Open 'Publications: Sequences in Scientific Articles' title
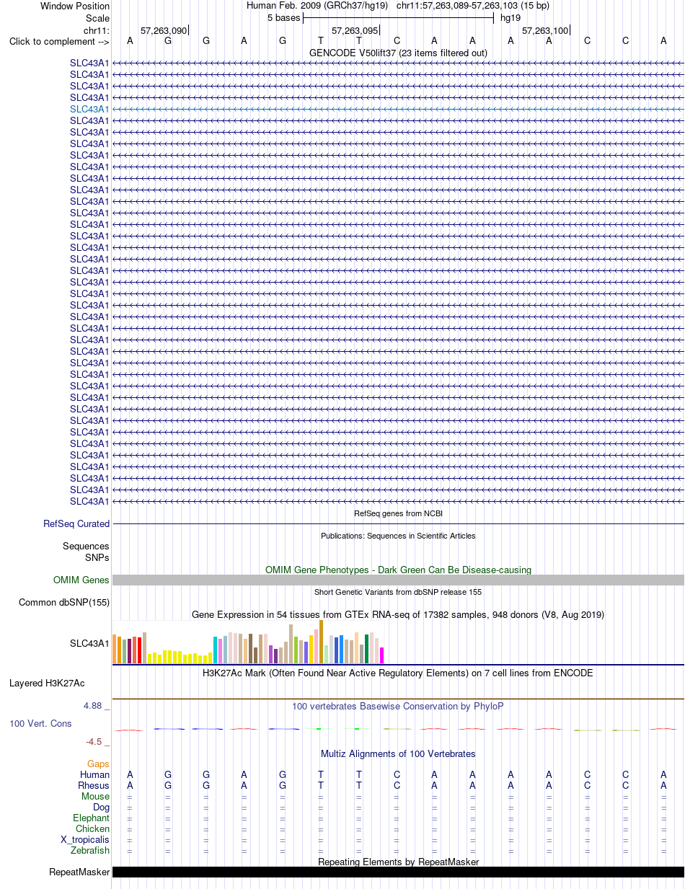The image size is (685, 889). tap(398, 536)
